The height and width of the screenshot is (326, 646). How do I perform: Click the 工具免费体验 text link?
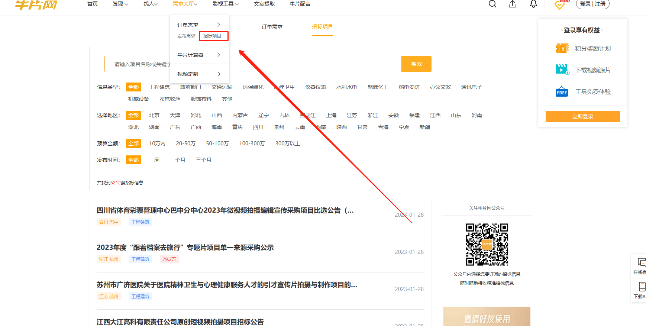(x=593, y=92)
